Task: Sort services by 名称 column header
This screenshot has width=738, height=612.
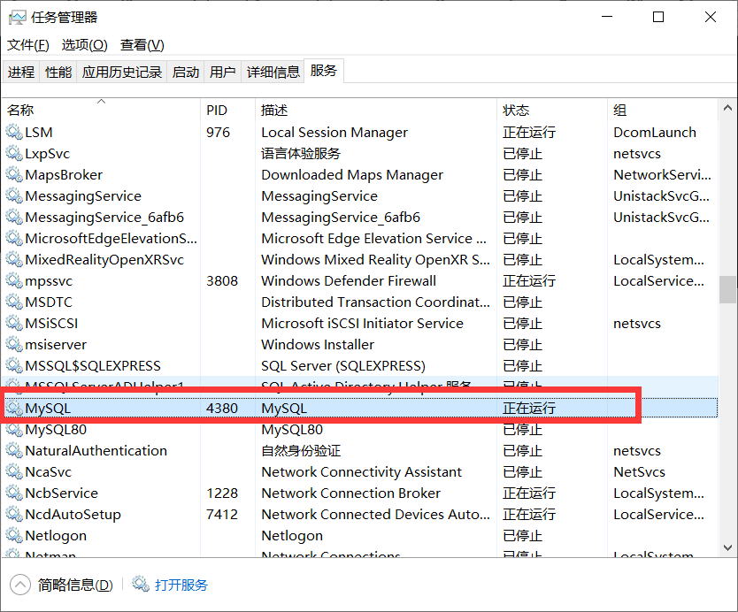Action: click(x=101, y=110)
